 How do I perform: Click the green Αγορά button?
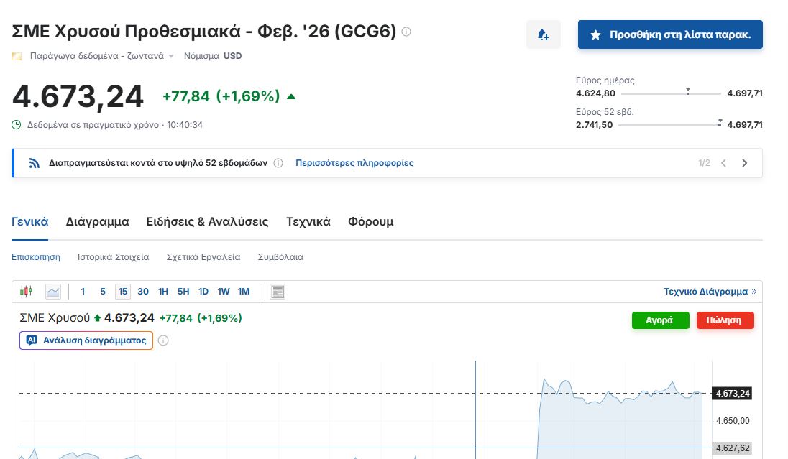(660, 320)
